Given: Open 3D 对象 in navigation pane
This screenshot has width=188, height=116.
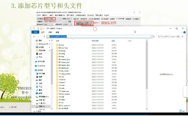Looking at the screenshot, I should pyautogui.click(x=40, y=73).
